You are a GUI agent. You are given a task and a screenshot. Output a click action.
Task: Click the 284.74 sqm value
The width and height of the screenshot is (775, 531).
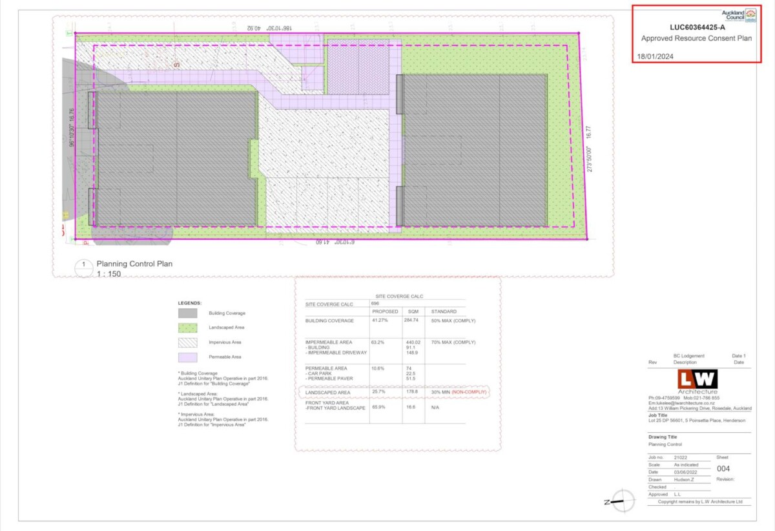tap(412, 320)
